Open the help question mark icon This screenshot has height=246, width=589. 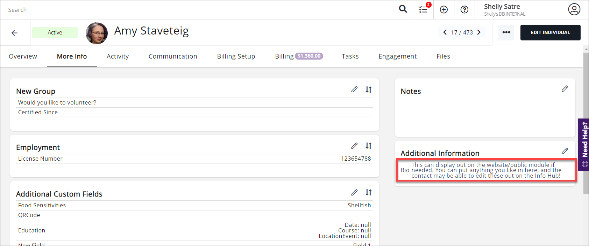tap(464, 10)
